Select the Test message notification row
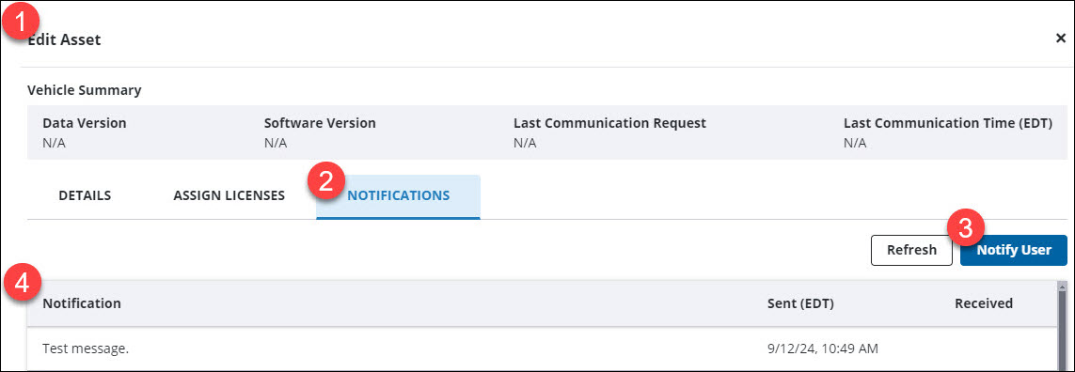 (542, 349)
